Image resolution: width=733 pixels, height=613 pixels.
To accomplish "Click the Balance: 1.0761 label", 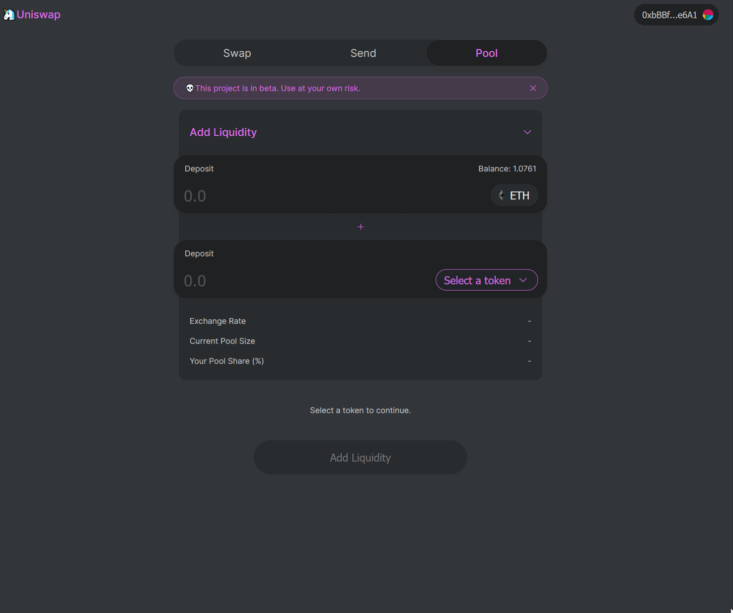I will (x=507, y=168).
